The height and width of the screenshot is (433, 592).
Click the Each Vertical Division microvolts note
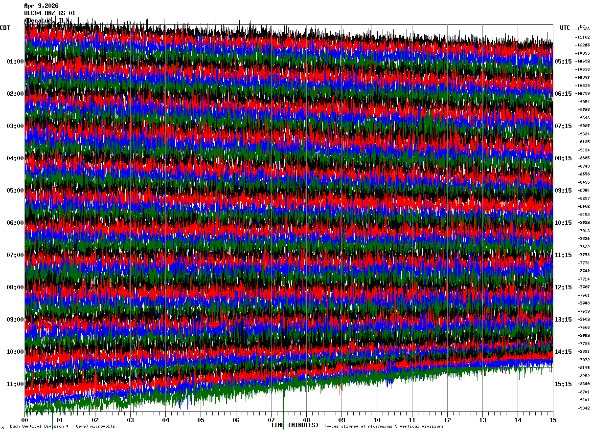pos(62,426)
